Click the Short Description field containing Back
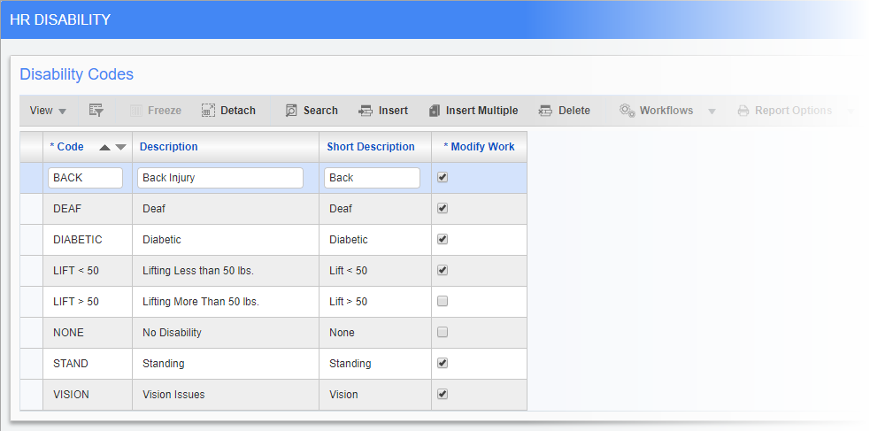 (x=372, y=178)
